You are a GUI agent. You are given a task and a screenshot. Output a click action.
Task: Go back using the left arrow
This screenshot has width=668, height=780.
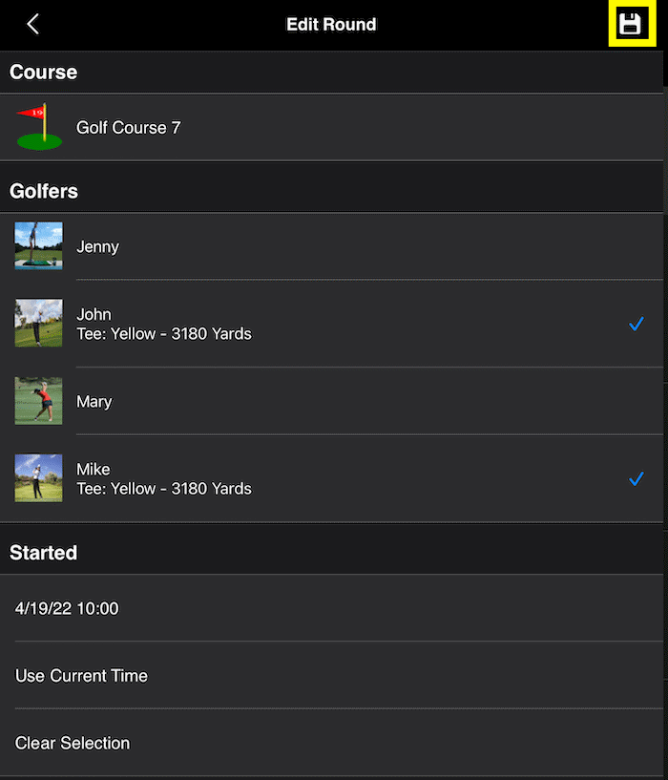(32, 24)
